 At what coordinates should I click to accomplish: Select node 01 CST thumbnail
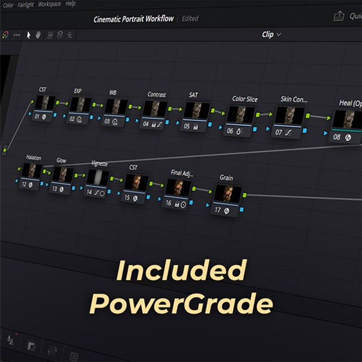coord(45,103)
